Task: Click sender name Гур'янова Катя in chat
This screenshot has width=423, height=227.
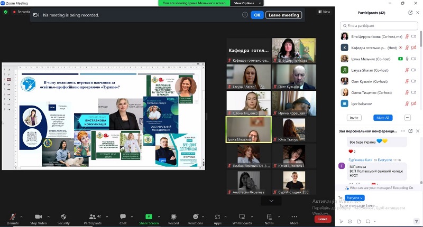Action: tap(360, 160)
